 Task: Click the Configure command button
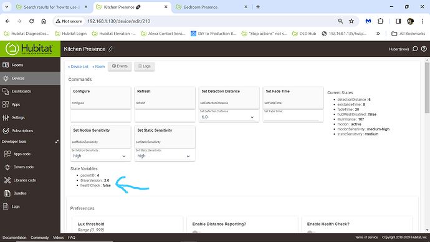(x=100, y=98)
